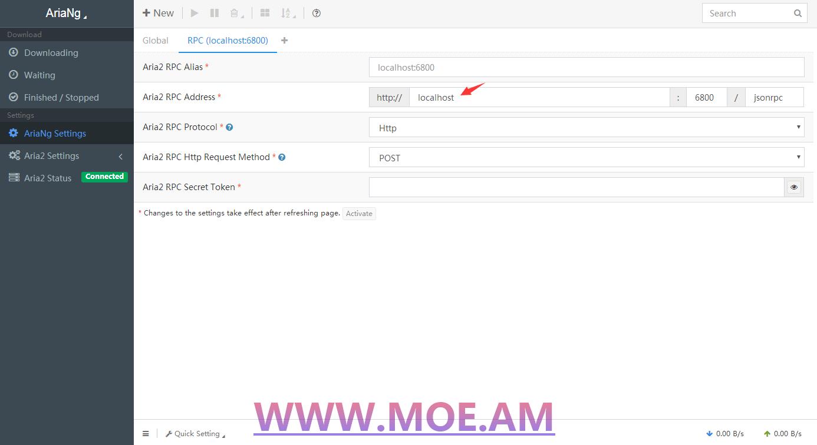
Task: Toggle sidebar with hamburger icon
Action: [x=146, y=434]
